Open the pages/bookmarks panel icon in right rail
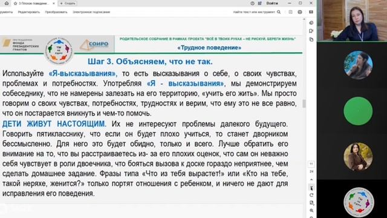The height and width of the screenshot is (218, 387). 311,39
